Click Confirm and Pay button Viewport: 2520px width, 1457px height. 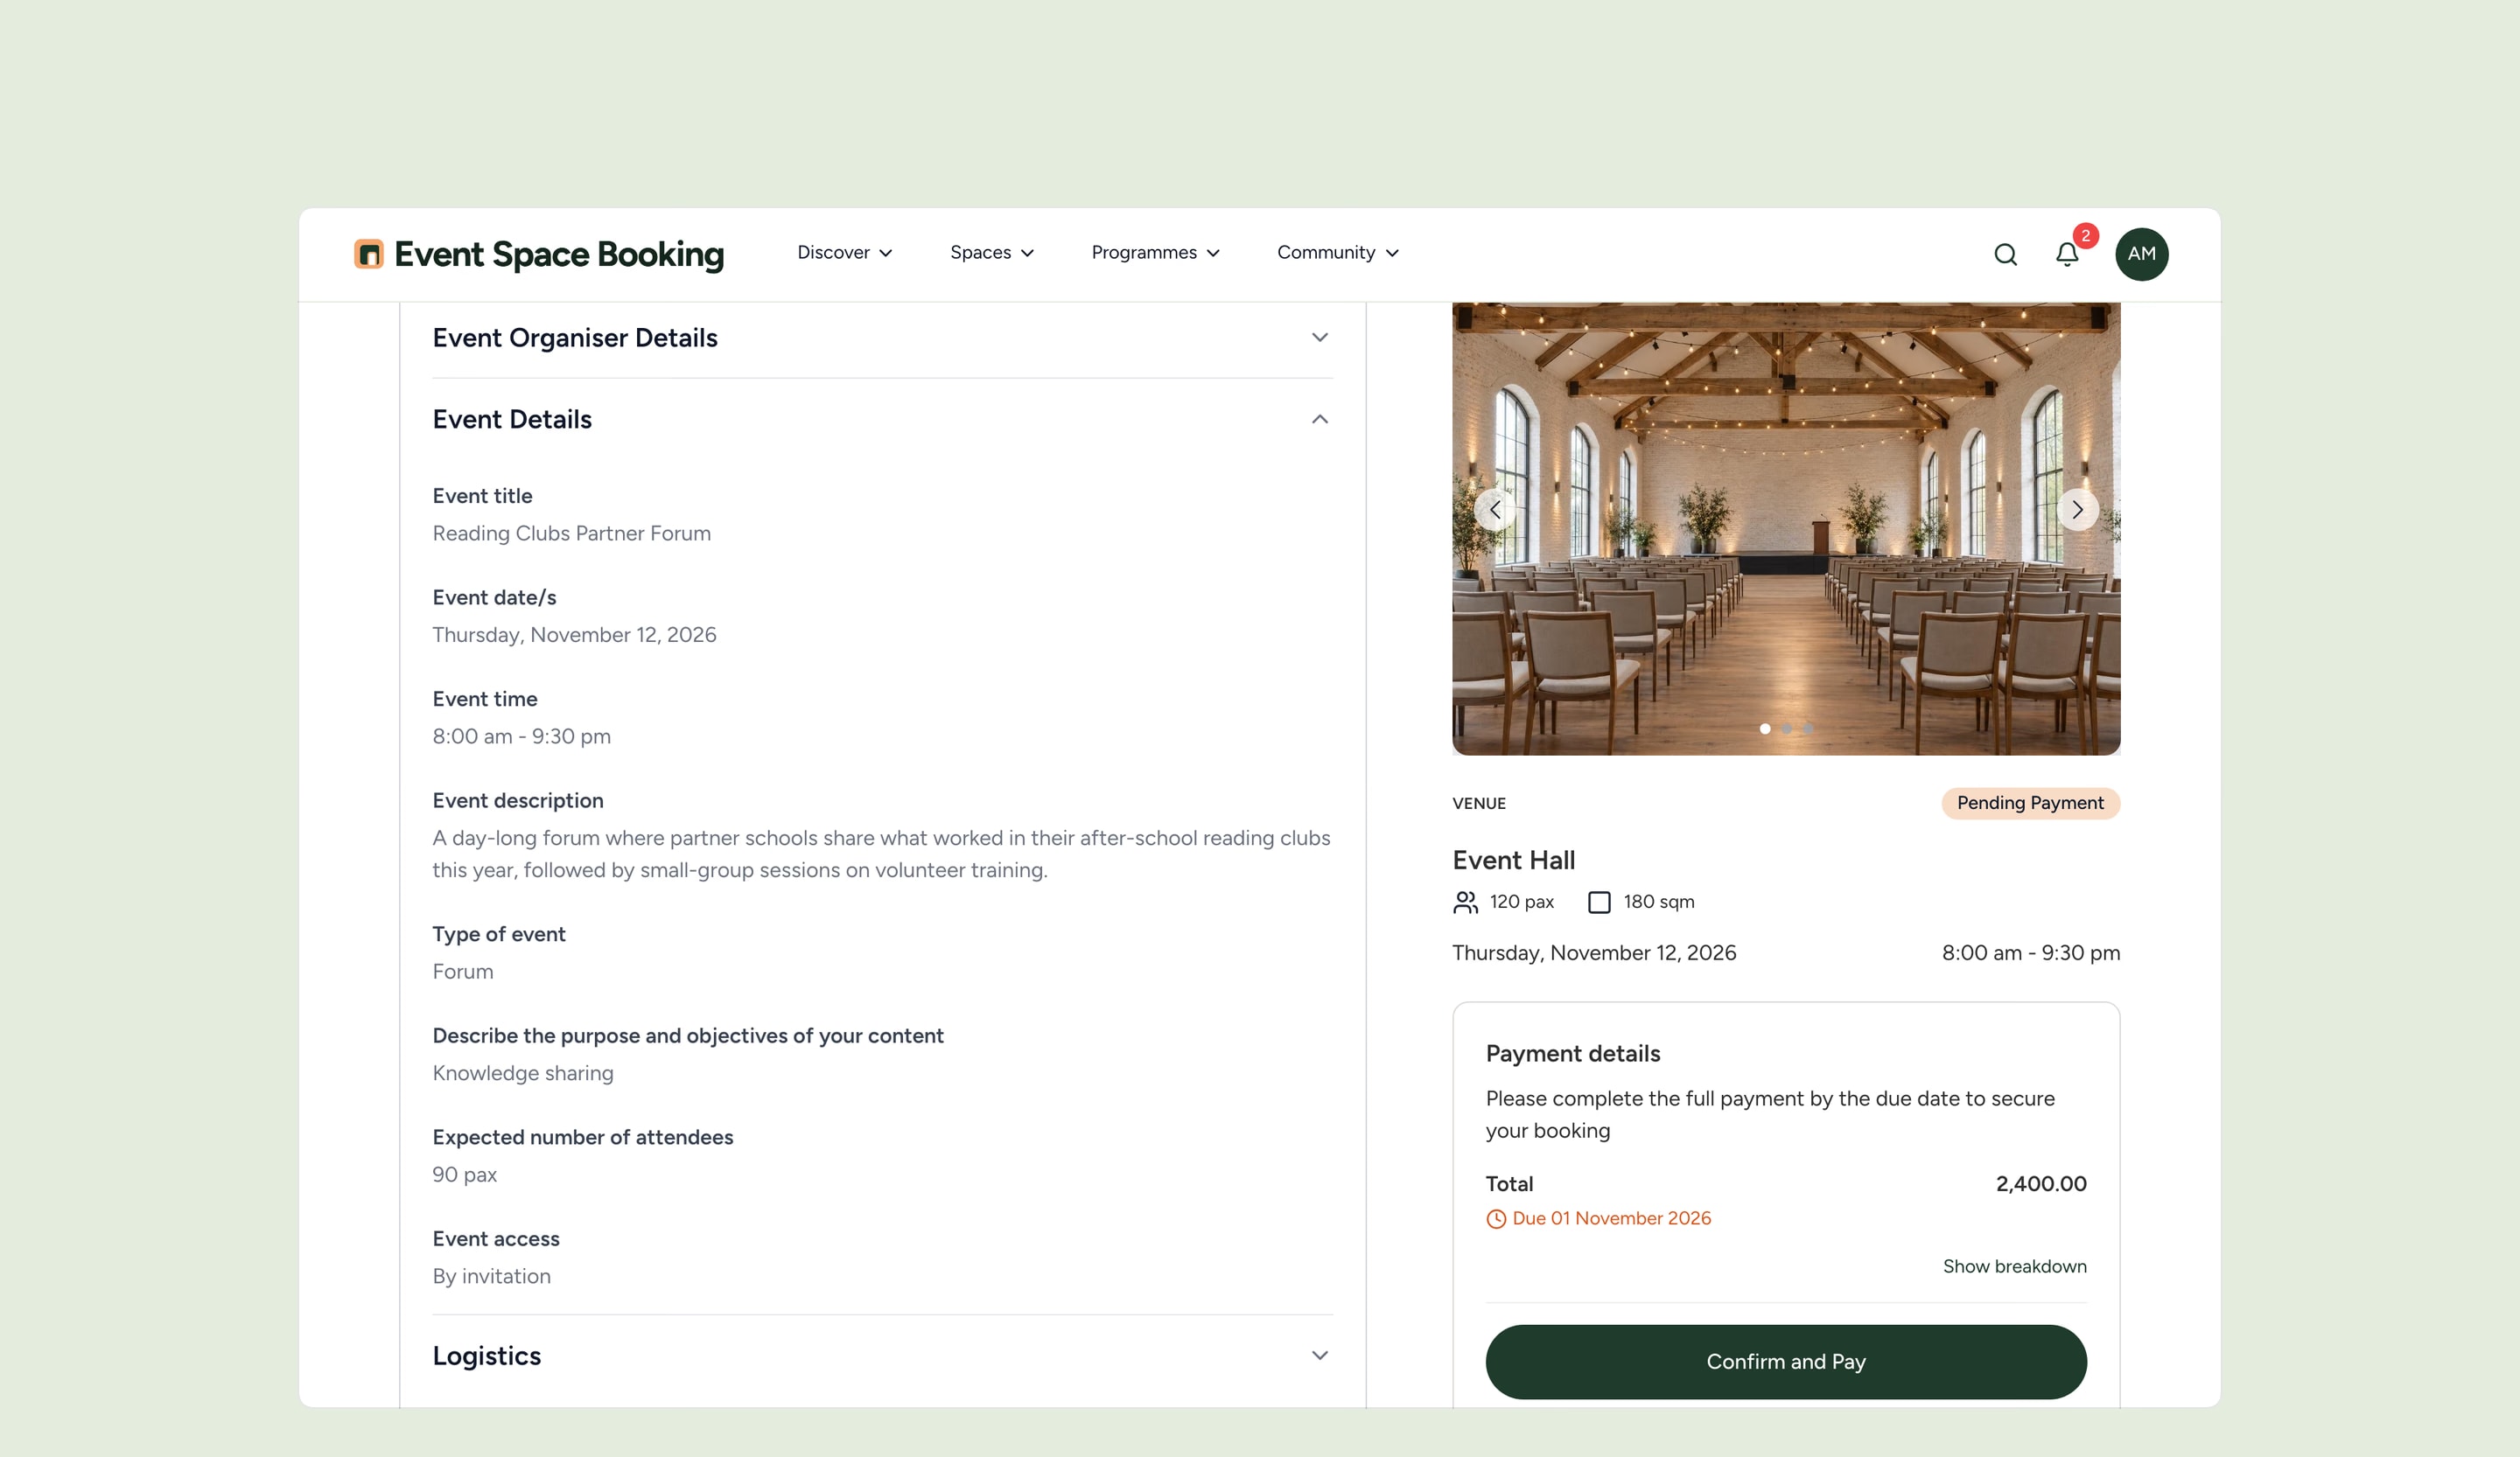[x=1785, y=1361]
